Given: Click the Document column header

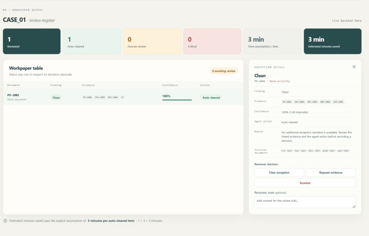Looking at the screenshot, I should 13,85.
